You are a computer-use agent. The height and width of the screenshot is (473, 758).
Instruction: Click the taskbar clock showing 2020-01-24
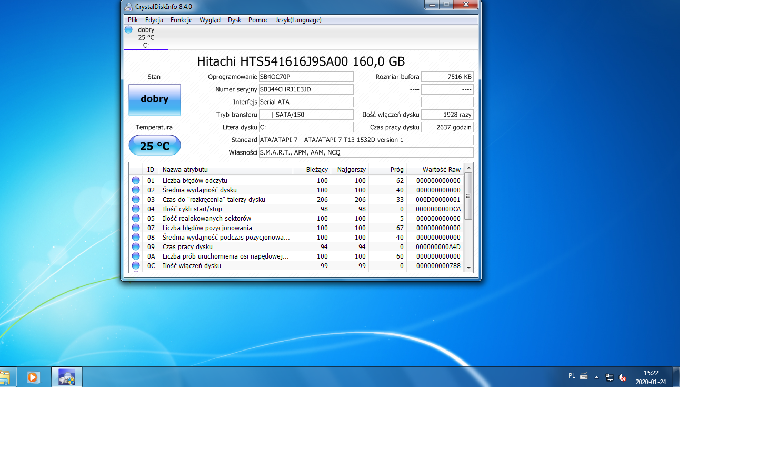[652, 377]
